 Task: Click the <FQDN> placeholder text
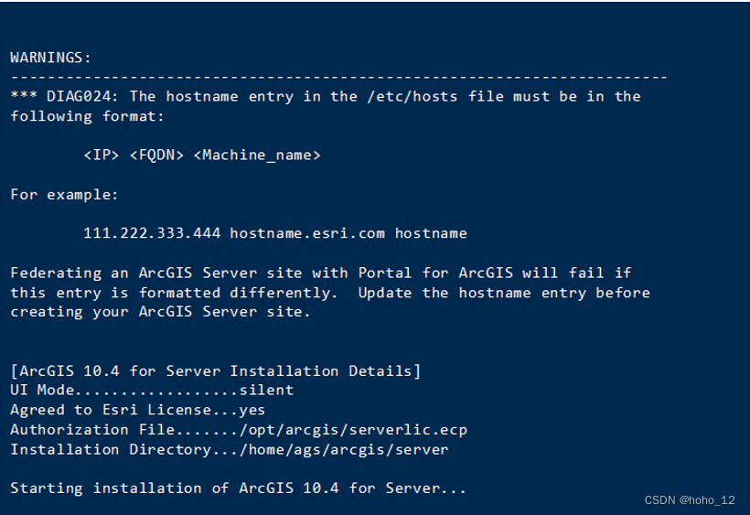point(156,155)
